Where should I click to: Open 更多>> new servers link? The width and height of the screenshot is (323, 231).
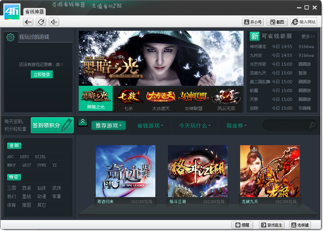coord(308,37)
